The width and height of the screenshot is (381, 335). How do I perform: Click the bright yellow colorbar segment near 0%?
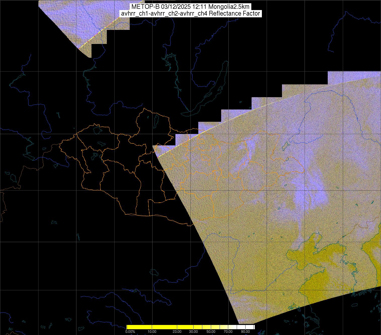tap(136, 327)
